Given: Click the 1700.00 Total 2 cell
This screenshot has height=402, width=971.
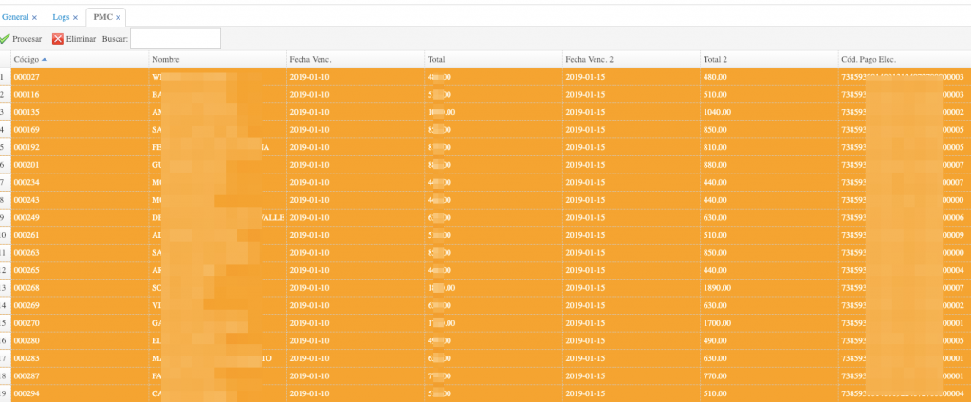Looking at the screenshot, I should point(717,323).
